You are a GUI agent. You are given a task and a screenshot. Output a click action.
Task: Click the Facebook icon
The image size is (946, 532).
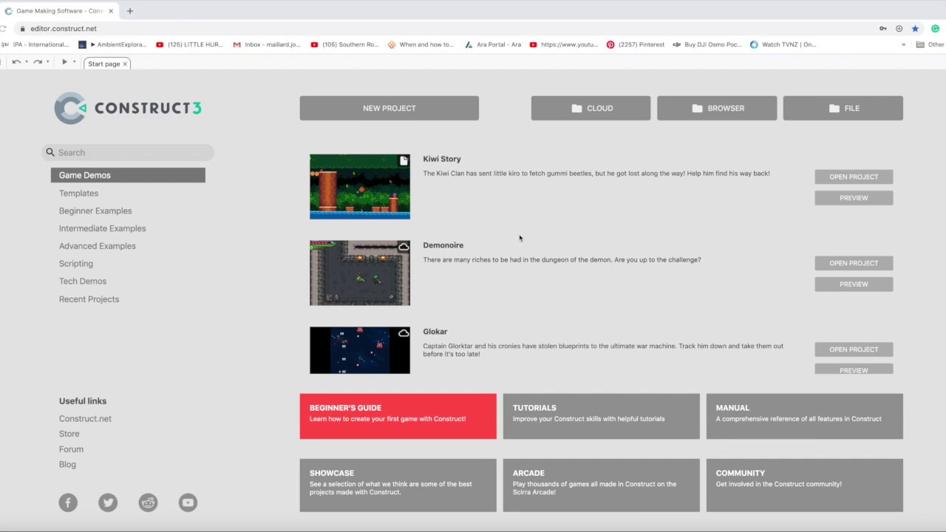pos(68,502)
